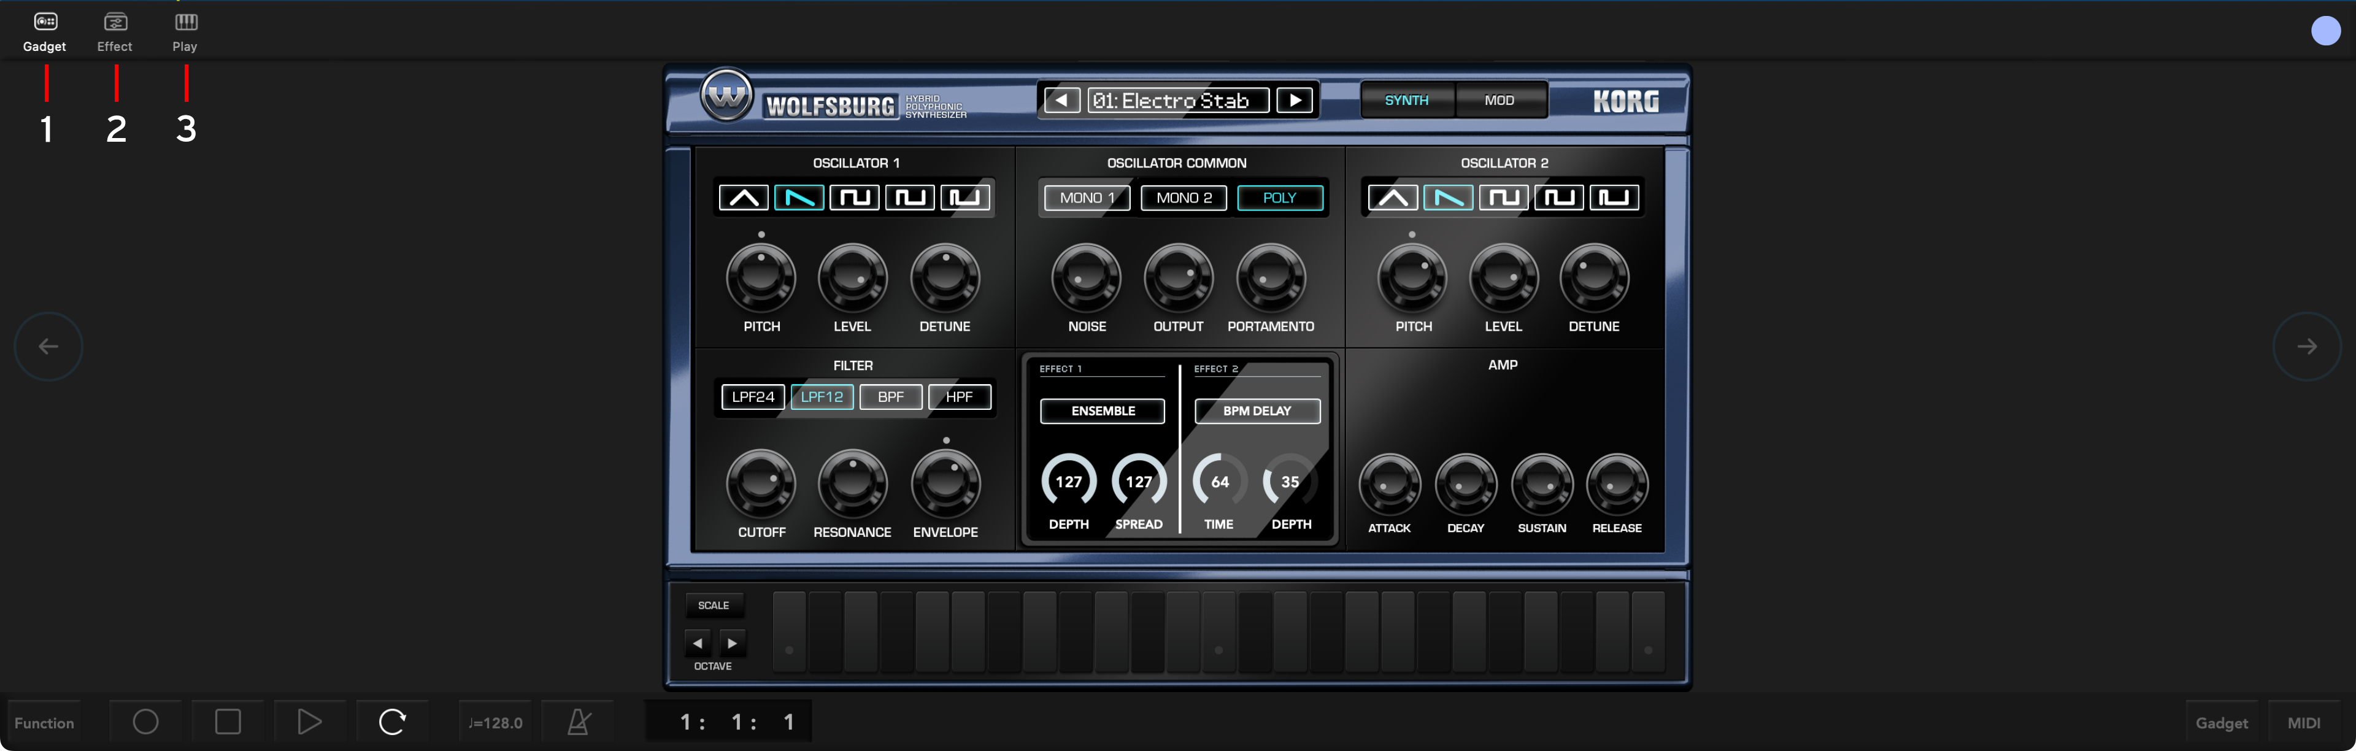Click the amp DECAY knob
The height and width of the screenshot is (751, 2356).
[x=1466, y=484]
